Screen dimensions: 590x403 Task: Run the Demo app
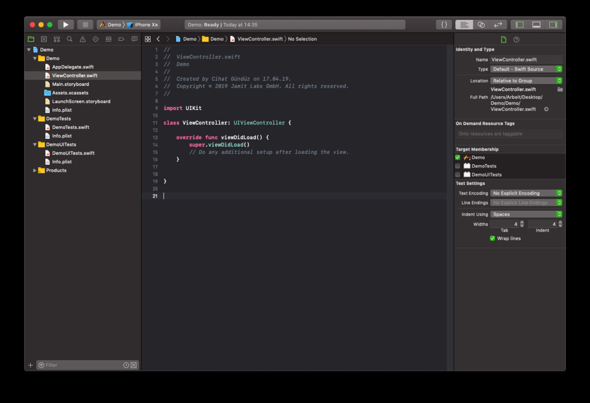coord(66,25)
